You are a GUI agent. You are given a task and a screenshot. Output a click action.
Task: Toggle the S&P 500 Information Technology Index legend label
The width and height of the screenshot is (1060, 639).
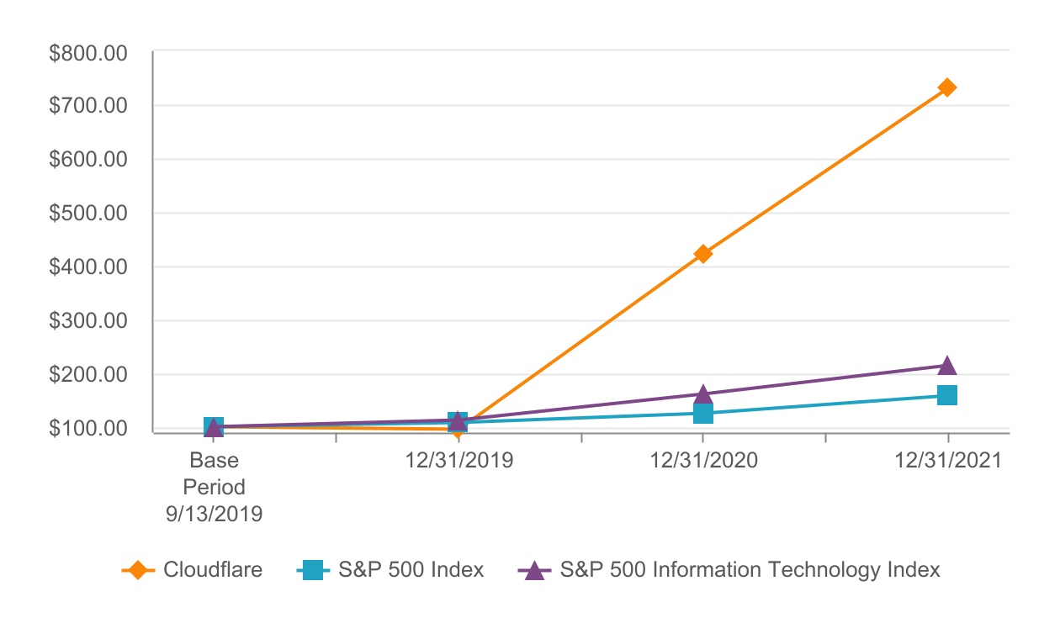750,570
